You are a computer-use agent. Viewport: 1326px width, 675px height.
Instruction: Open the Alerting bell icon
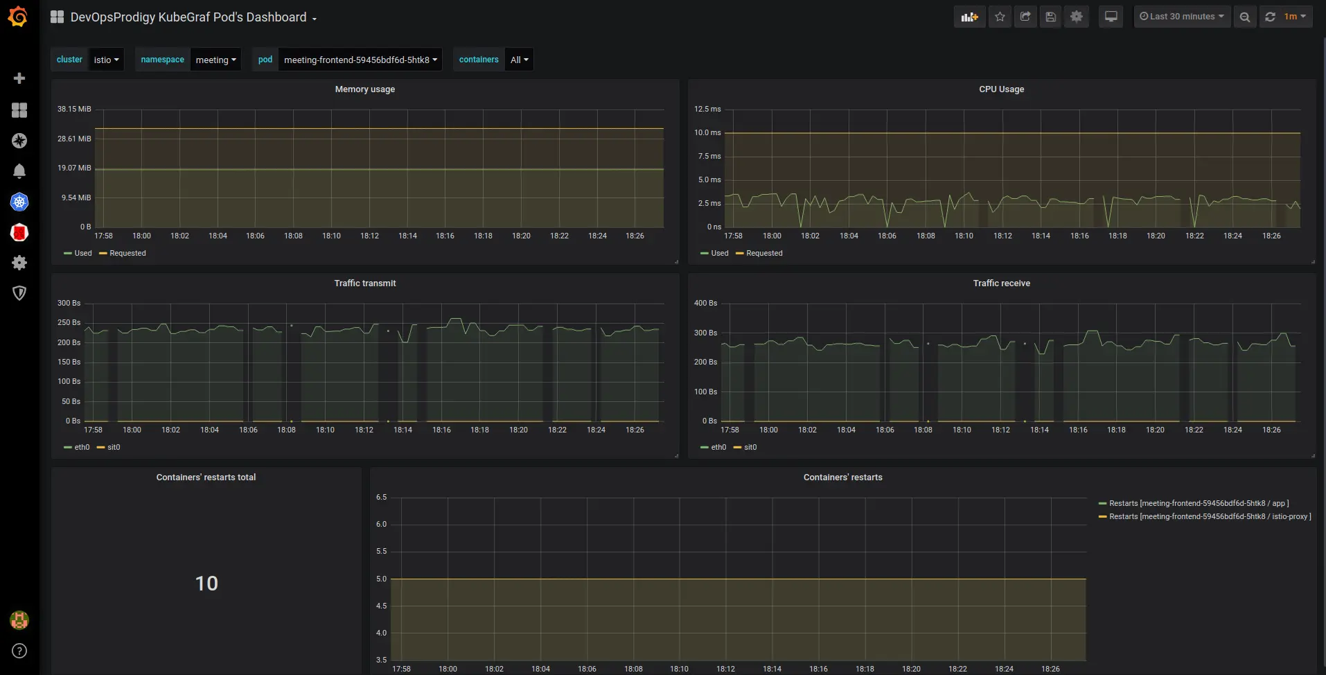pyautogui.click(x=19, y=171)
